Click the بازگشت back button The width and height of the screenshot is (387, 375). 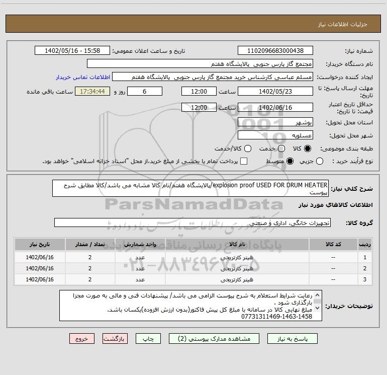click(115, 339)
